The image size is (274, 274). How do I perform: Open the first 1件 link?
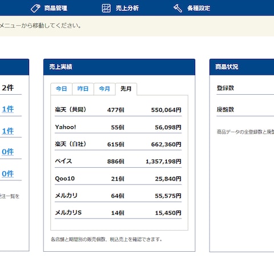pyautogui.click(x=8, y=109)
